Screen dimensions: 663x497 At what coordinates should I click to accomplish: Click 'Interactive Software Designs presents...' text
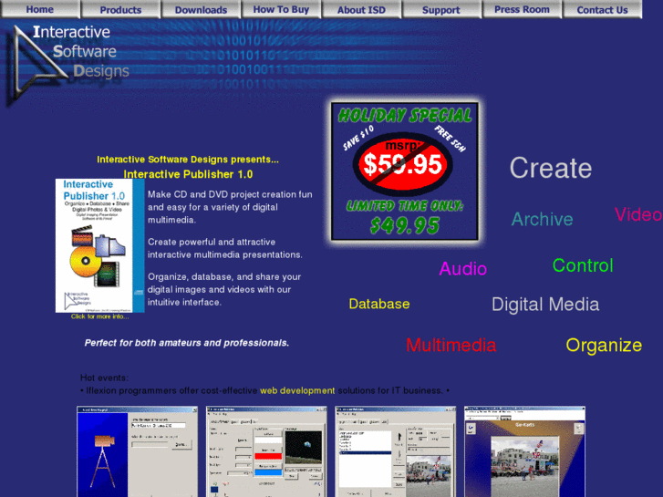click(188, 160)
